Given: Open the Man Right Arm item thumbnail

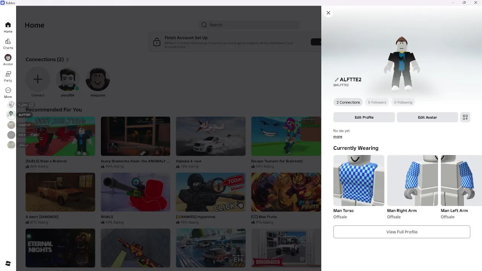Looking at the screenshot, I should (413, 180).
